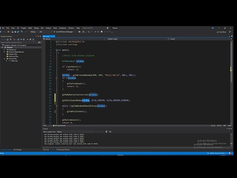Collapse the while loop block
The height and width of the screenshot is (178, 237).
pos(56,106)
